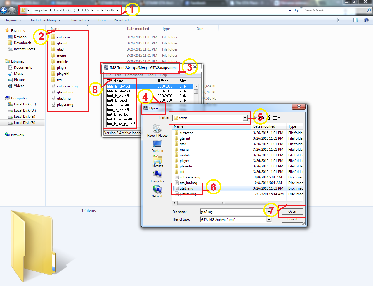Click Desktop in Open dialog places bar
The image size is (373, 286).
[157, 146]
